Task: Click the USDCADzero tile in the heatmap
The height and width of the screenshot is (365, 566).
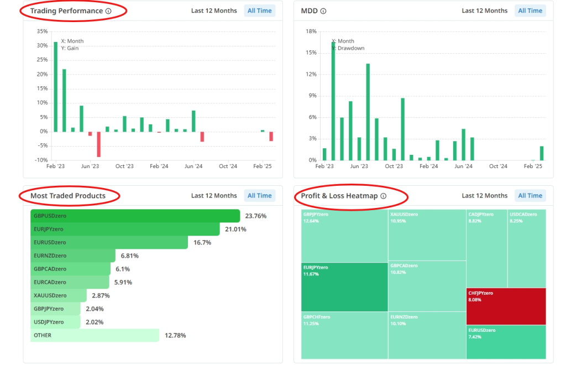Action: point(526,249)
